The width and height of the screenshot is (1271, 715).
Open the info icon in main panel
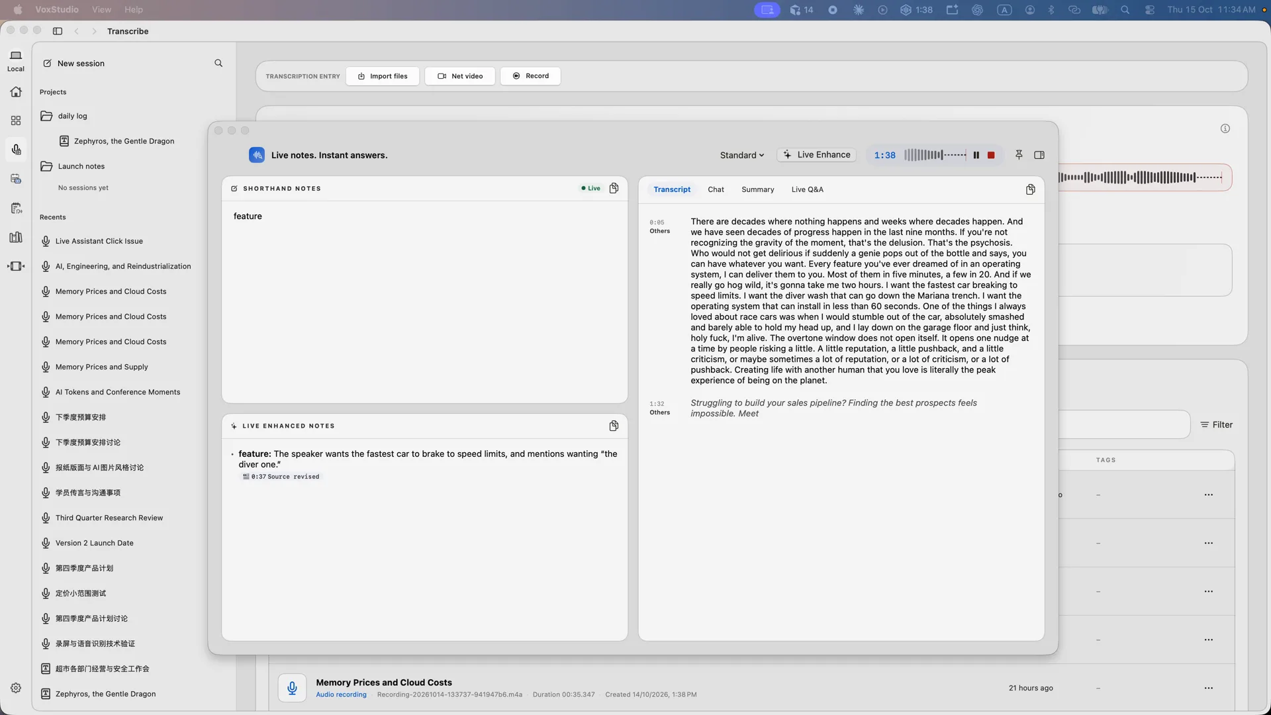(1225, 129)
